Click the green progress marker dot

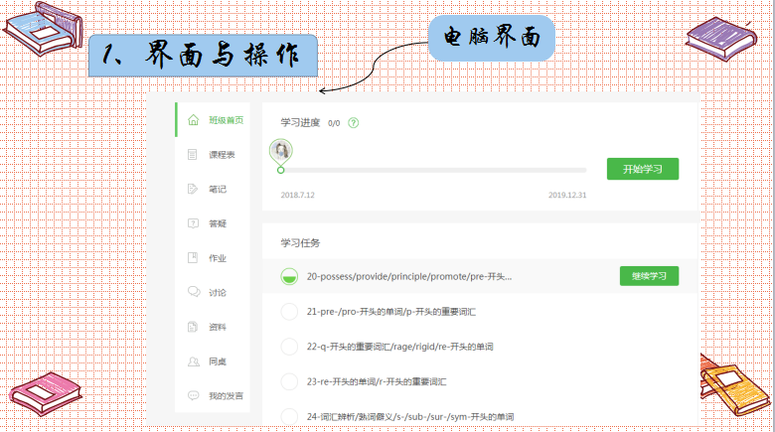click(x=281, y=170)
